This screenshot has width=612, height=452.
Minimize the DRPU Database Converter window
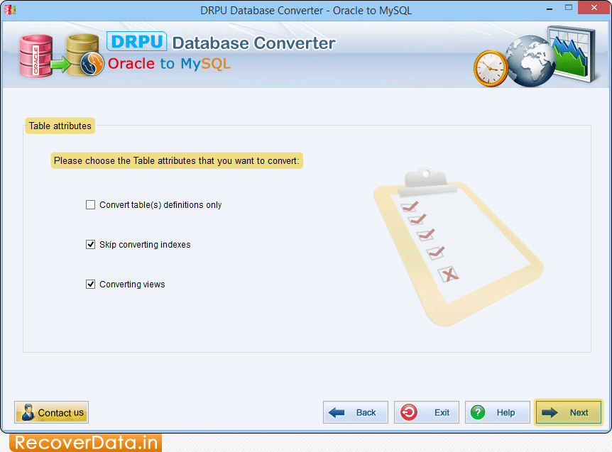pyautogui.click(x=550, y=9)
